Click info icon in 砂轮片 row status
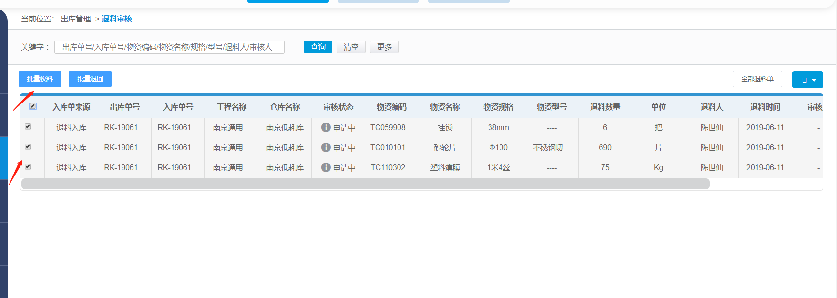The width and height of the screenshot is (837, 298). [326, 147]
